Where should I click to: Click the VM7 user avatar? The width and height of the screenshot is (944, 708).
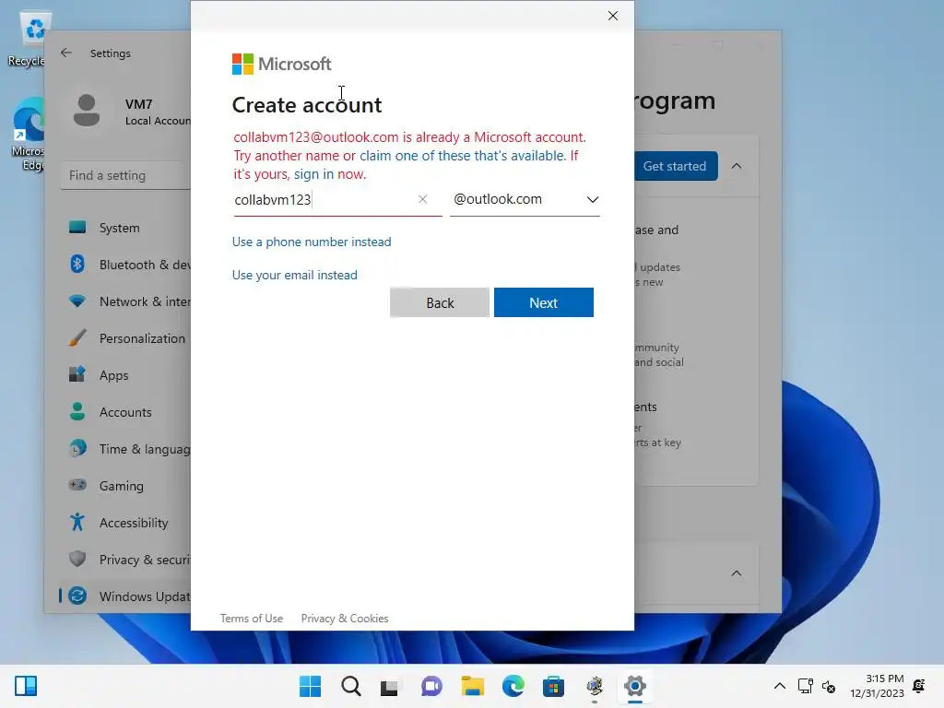coord(87,111)
